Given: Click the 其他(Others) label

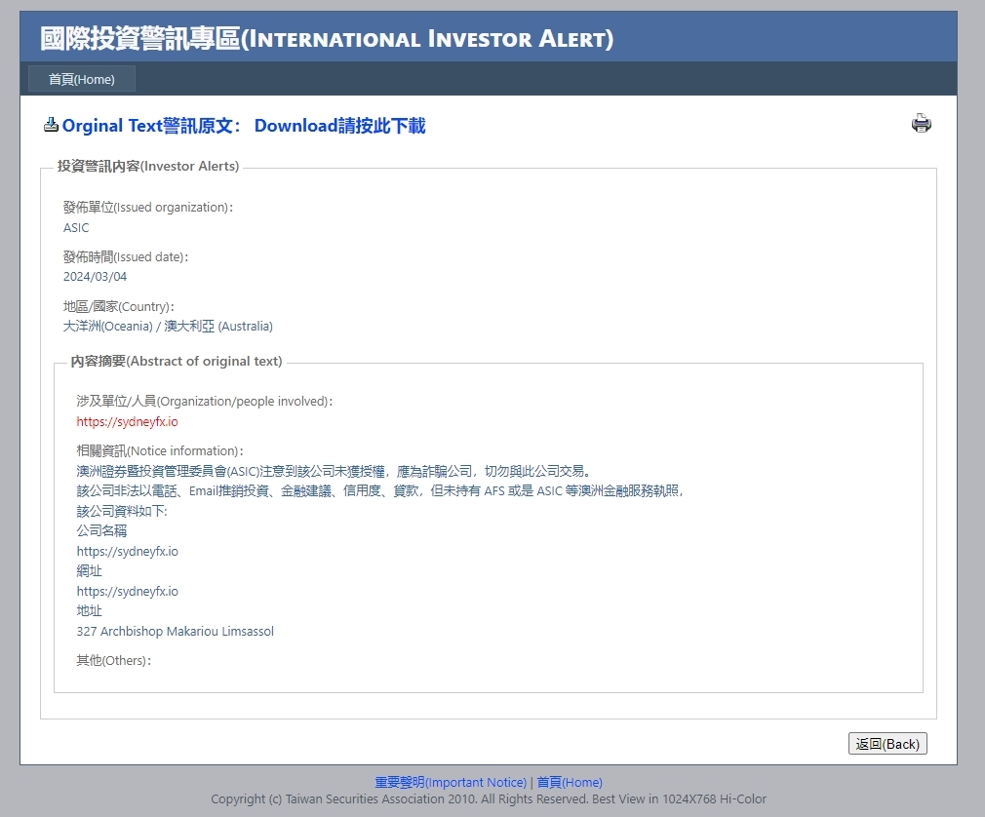Looking at the screenshot, I should [113, 661].
